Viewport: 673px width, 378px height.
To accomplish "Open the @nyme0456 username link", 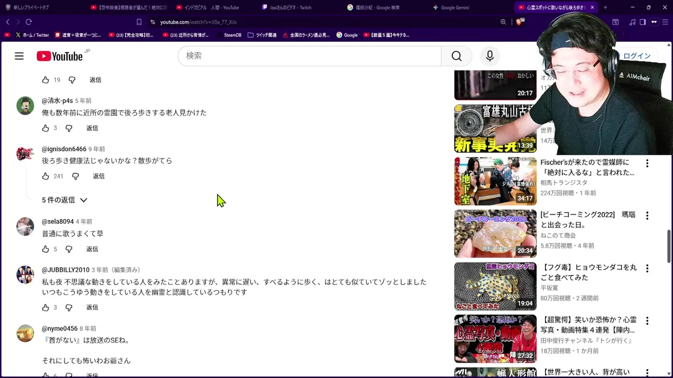I will click(60, 329).
